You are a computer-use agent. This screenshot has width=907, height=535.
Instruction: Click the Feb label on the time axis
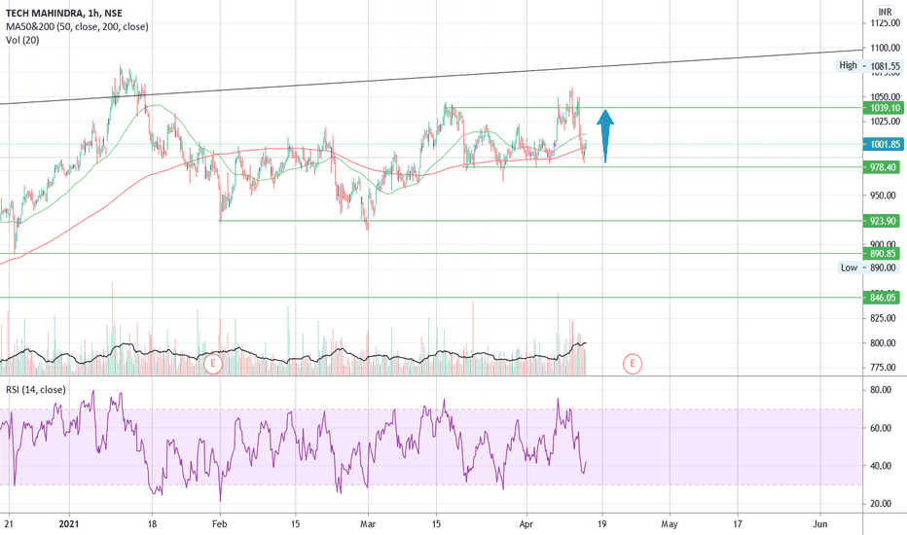[220, 524]
